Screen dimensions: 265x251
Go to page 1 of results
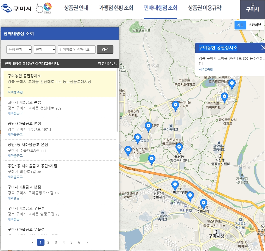(41, 242)
